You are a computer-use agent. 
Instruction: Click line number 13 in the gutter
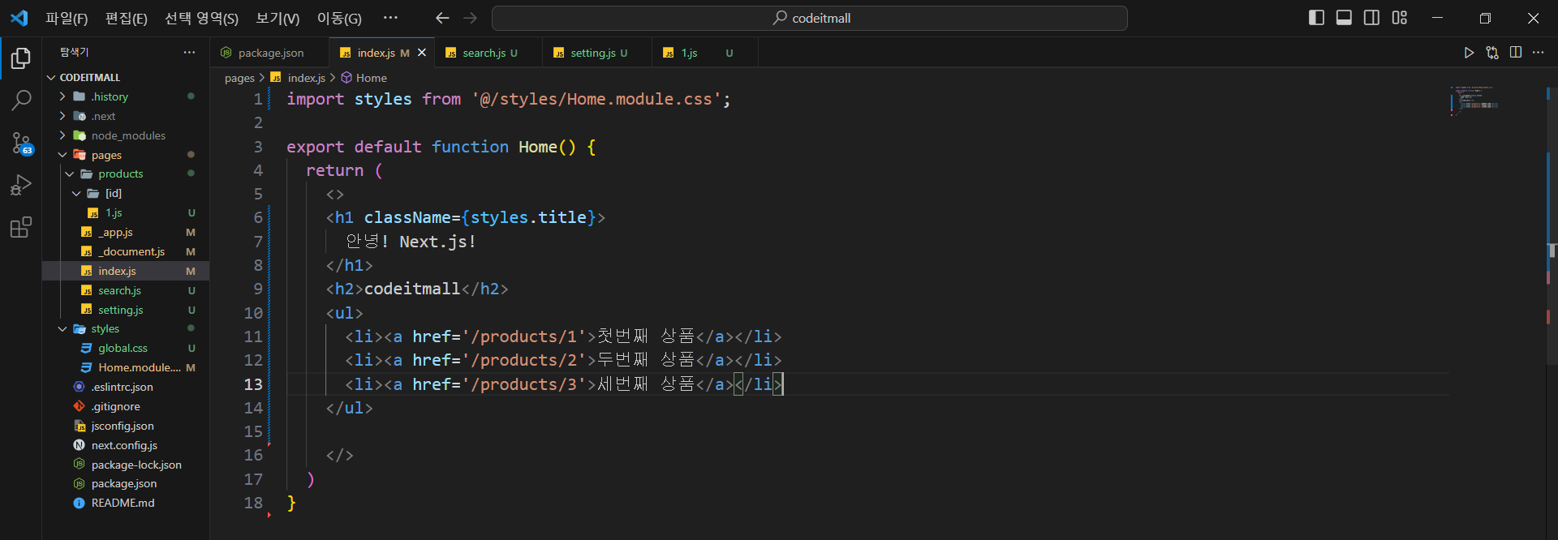[x=253, y=384]
